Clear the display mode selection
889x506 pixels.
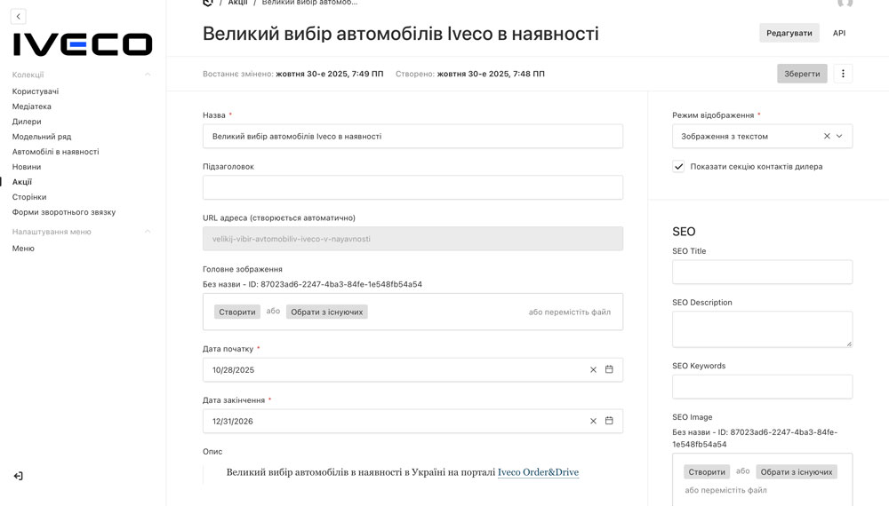pos(827,137)
